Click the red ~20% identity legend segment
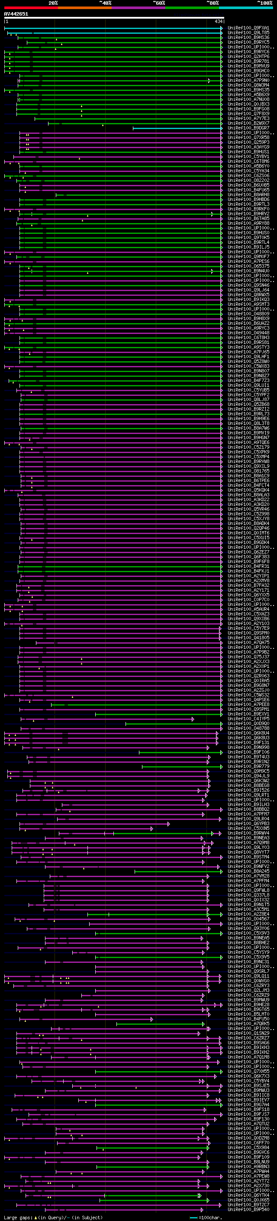Screen dimensions: 277x1221 pyautogui.click(x=31, y=8)
